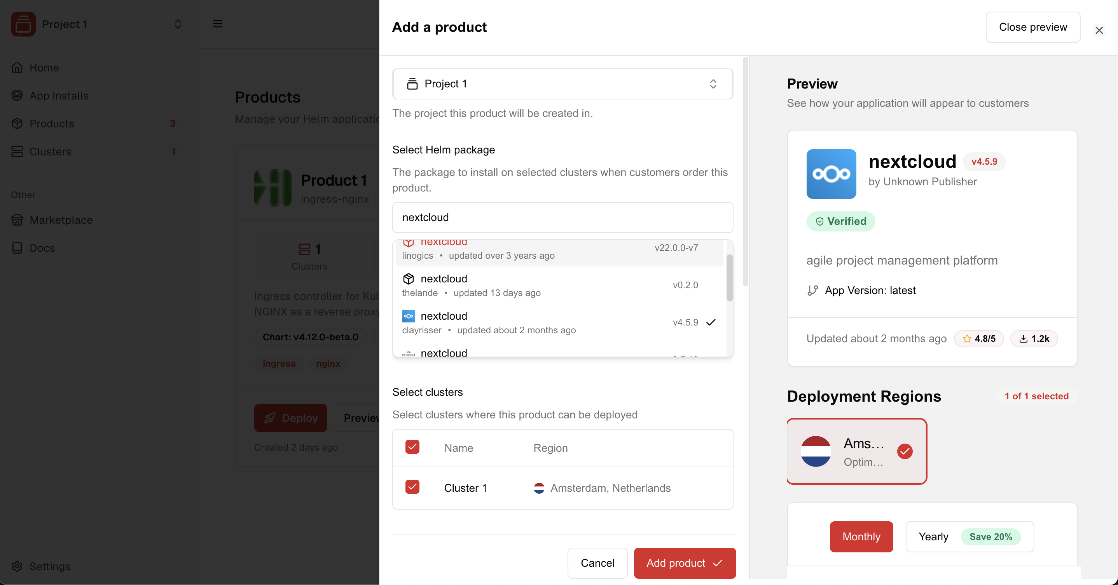This screenshot has width=1118, height=585.
Task: Click the nextcloud Helm package search field
Action: 562,217
